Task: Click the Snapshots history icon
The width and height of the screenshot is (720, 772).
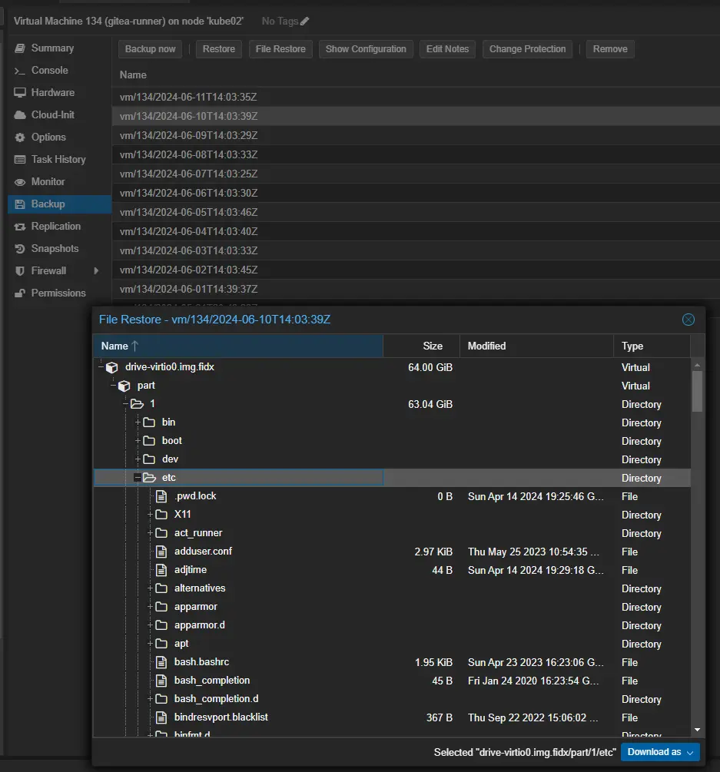Action: (x=20, y=249)
